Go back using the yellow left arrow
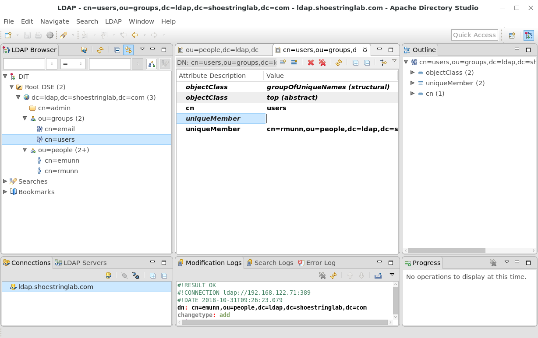The image size is (538, 338). pos(135,35)
